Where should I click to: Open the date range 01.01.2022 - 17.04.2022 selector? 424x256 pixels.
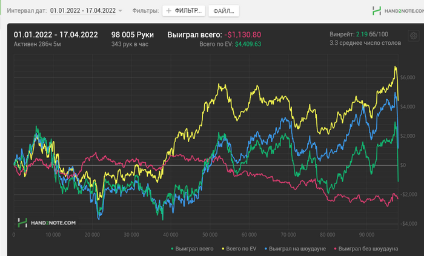[83, 11]
